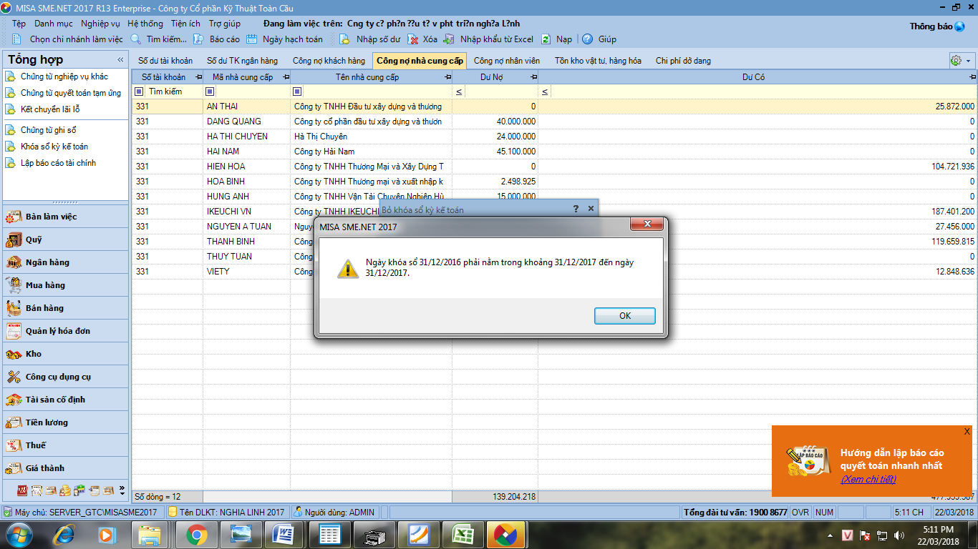Open the Bán hàng module
The image size is (978, 549).
tap(65, 308)
